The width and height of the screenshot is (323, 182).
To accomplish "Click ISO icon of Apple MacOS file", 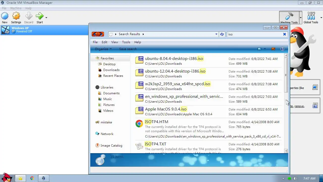I will tap(139, 110).
